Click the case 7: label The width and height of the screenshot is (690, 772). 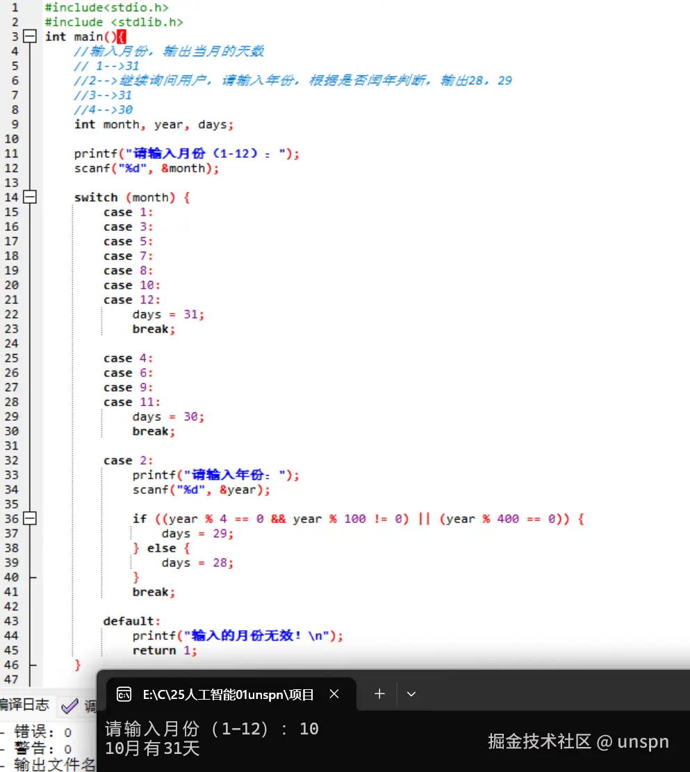128,256
